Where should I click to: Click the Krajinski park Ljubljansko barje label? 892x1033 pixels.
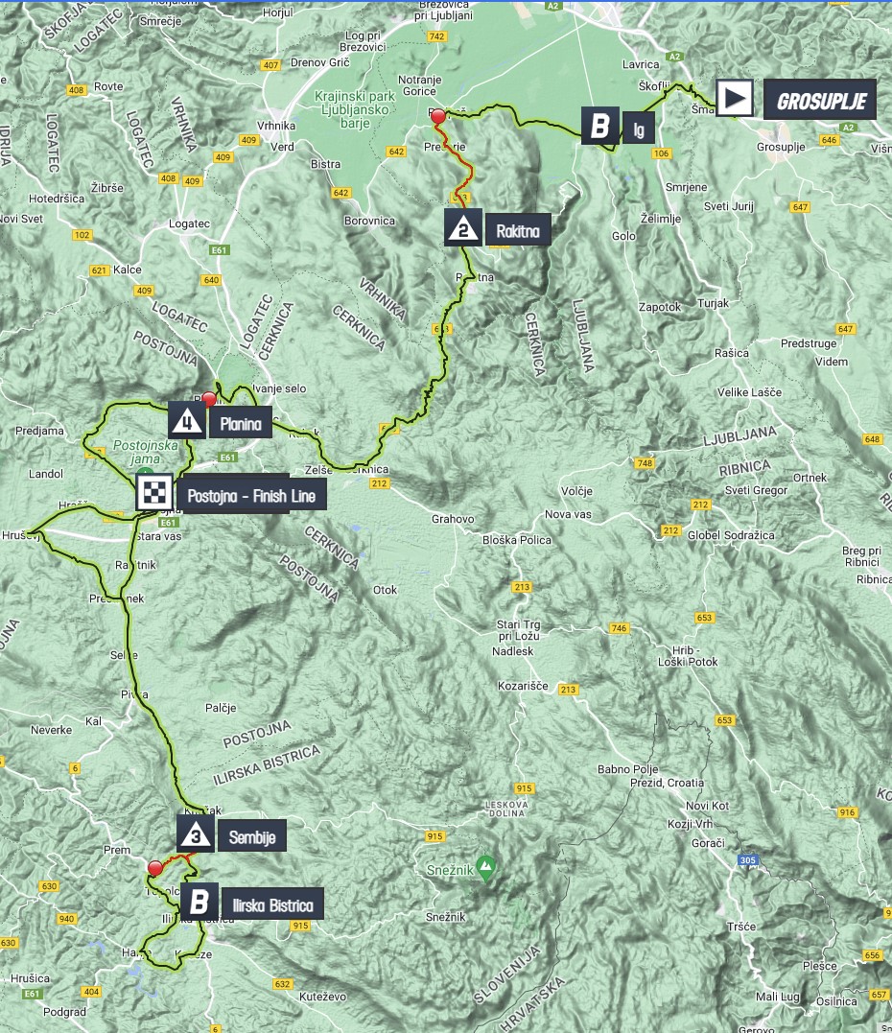tap(355, 109)
